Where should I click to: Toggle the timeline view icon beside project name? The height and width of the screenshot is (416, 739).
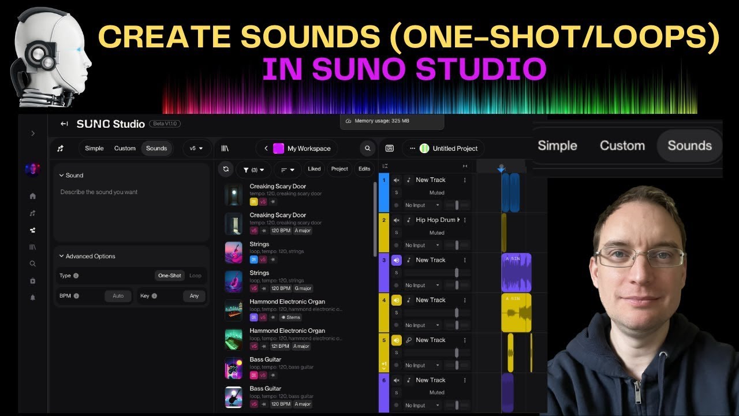pos(390,148)
